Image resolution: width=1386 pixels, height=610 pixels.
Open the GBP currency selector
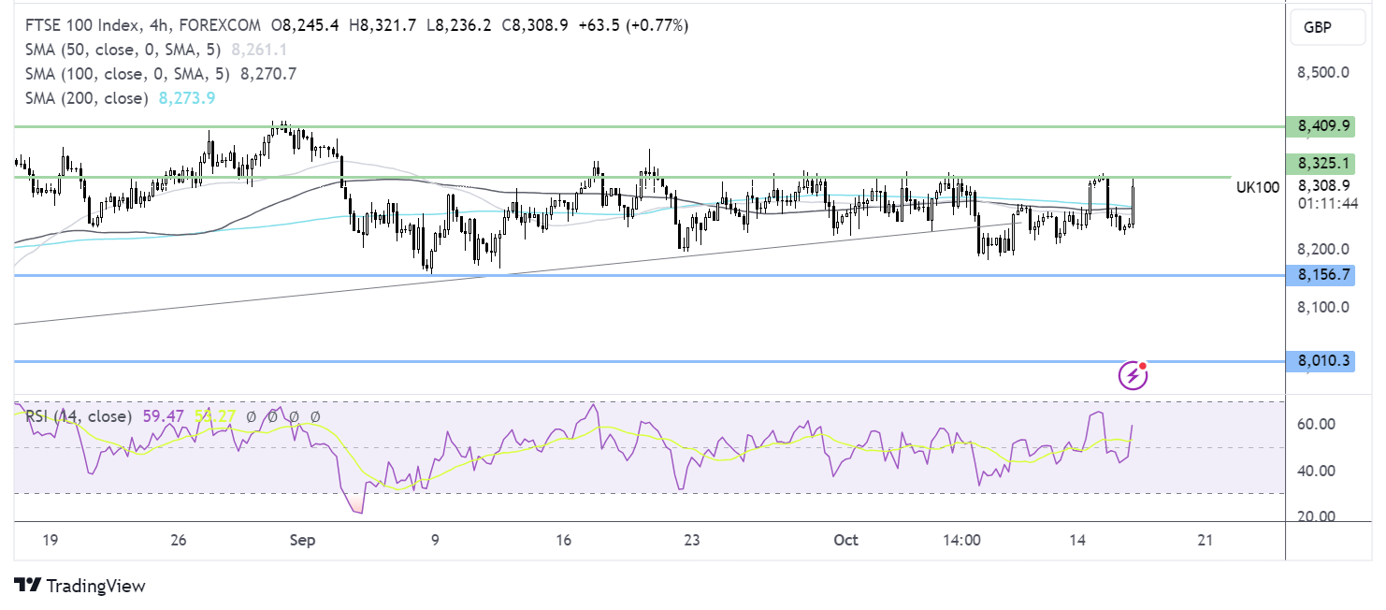1326,28
